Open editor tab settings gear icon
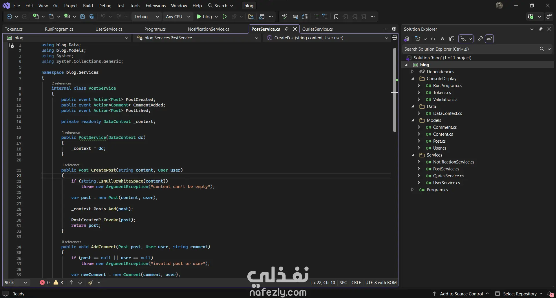 click(394, 29)
